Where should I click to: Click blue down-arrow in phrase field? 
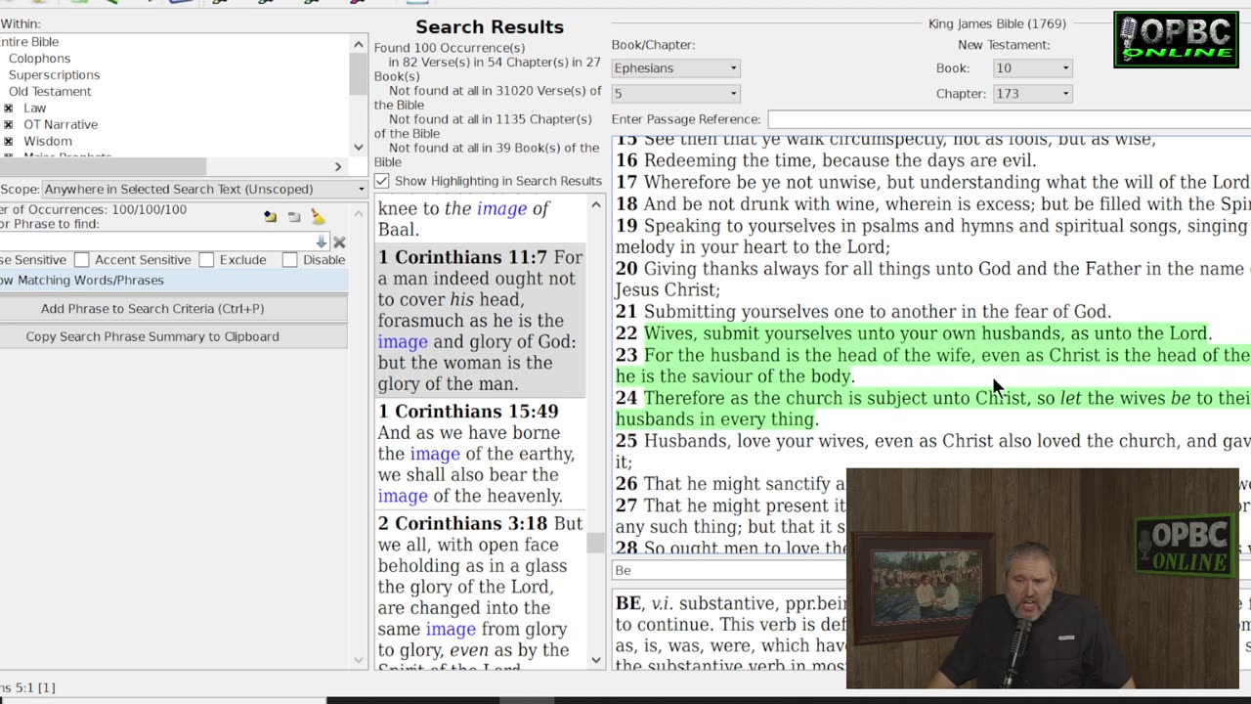[x=322, y=242]
